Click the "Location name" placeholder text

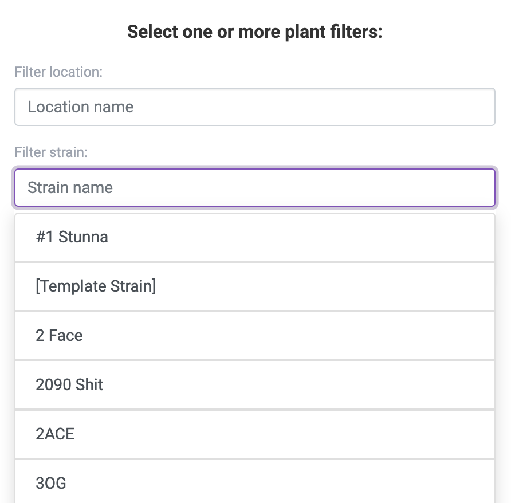click(x=80, y=107)
